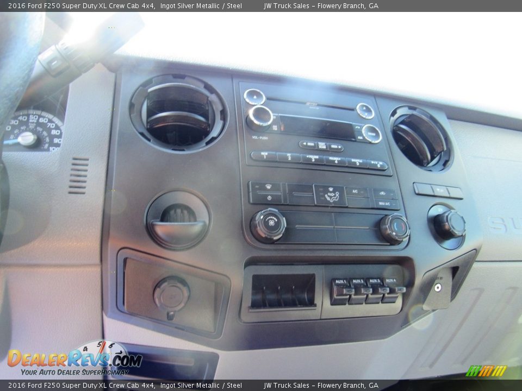Viewport: 522px width, 391px height.
Task: Hit the CD eject button on the radio
Action: tap(254, 97)
